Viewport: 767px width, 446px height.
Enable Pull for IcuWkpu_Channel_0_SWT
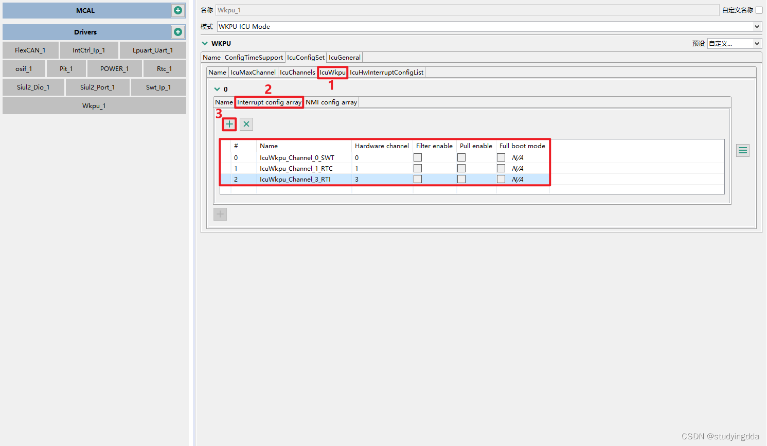[461, 157]
